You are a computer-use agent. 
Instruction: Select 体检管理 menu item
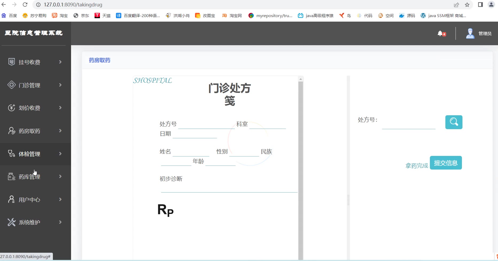click(35, 154)
